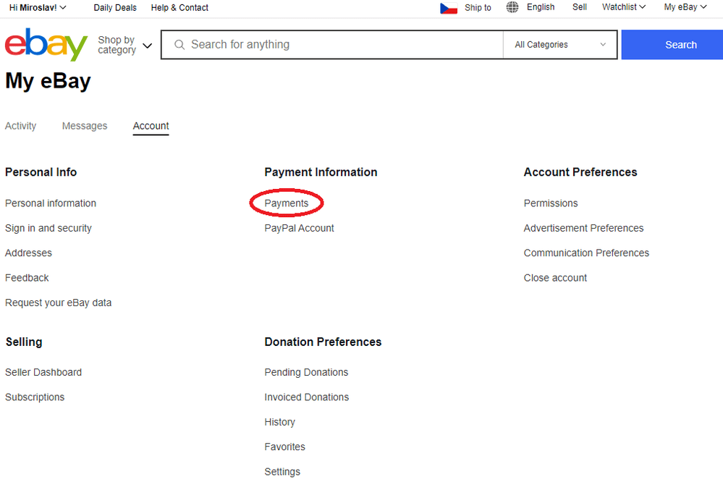Click Ship to link
The height and width of the screenshot is (490, 723).
tap(478, 8)
